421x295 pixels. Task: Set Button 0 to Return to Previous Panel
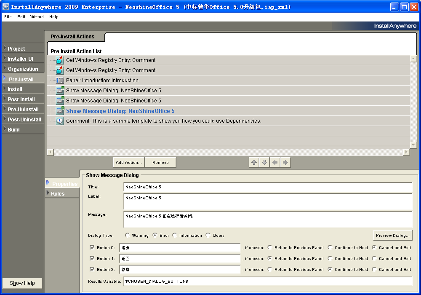click(270, 247)
